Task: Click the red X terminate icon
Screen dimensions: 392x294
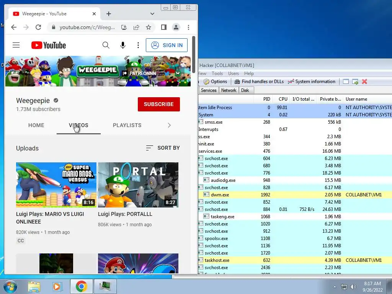Action: pos(364,82)
